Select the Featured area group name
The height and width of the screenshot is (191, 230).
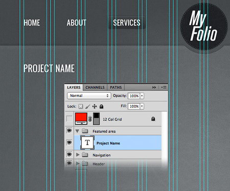tap(104, 131)
